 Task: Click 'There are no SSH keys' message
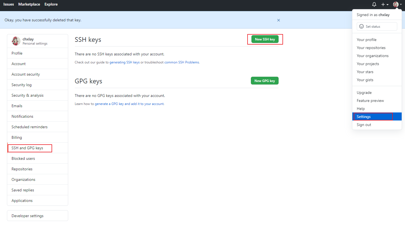119,54
